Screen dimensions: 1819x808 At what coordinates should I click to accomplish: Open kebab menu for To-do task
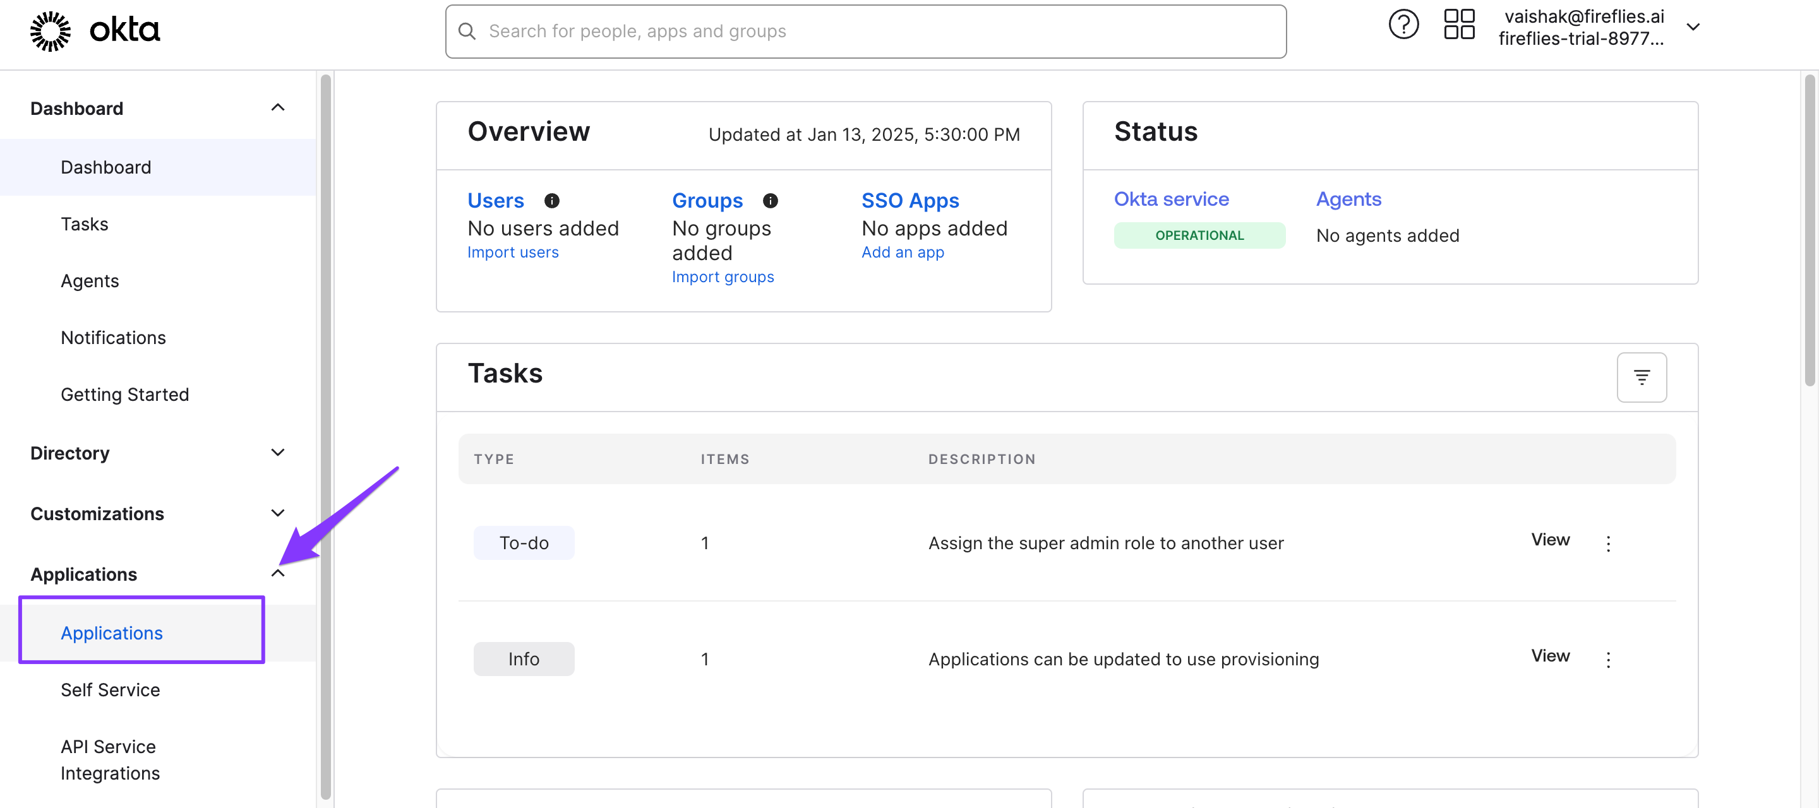pyautogui.click(x=1608, y=544)
